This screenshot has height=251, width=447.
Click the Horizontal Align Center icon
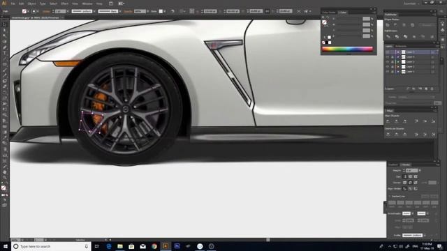tap(397, 121)
